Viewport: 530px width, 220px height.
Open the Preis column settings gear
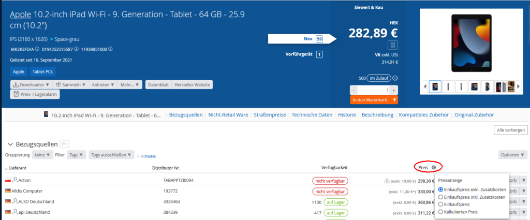pyautogui.click(x=434, y=167)
